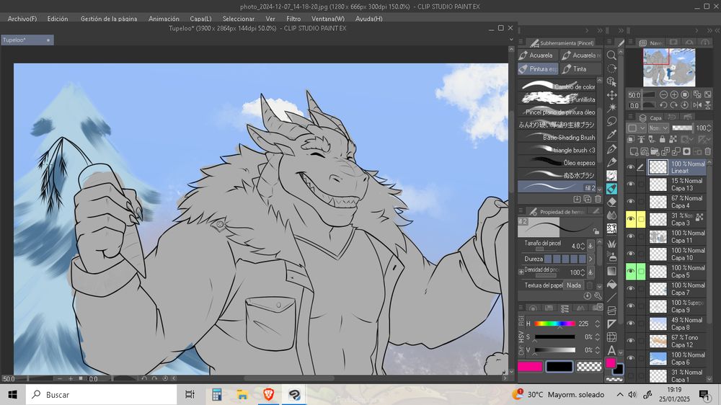Select the Eyedropper tool
The width and height of the screenshot is (721, 405).
pyautogui.click(x=611, y=135)
